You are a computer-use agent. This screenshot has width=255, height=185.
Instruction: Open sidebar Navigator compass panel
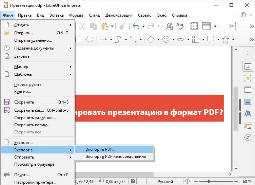[248, 137]
